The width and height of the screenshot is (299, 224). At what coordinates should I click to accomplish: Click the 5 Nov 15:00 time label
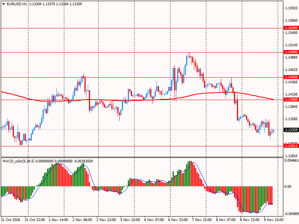pos(130,220)
